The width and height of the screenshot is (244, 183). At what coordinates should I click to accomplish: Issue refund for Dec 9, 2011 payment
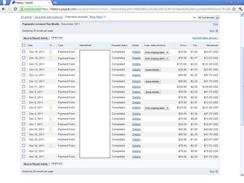click(x=152, y=92)
